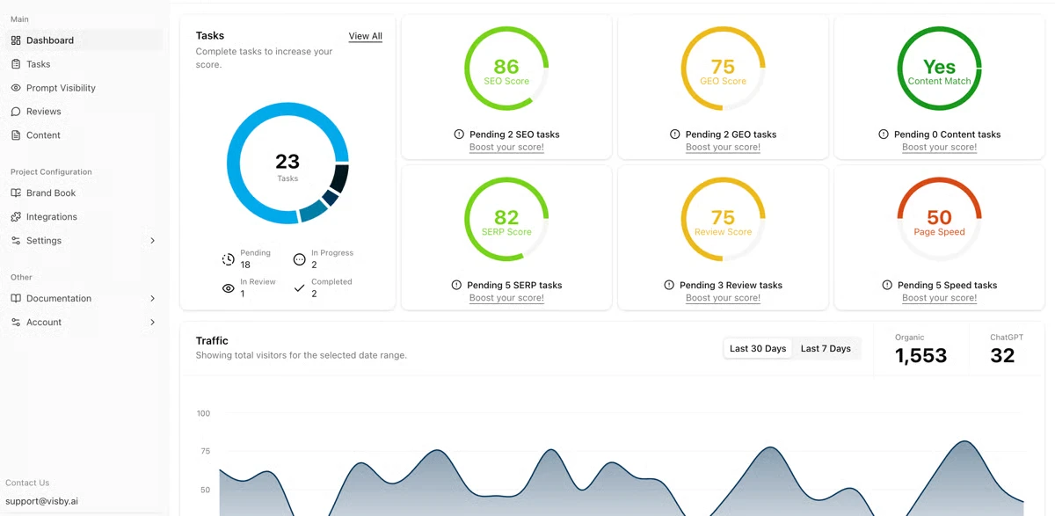Click the Integrations puzzle icon
The height and width of the screenshot is (516, 1055).
pos(16,217)
